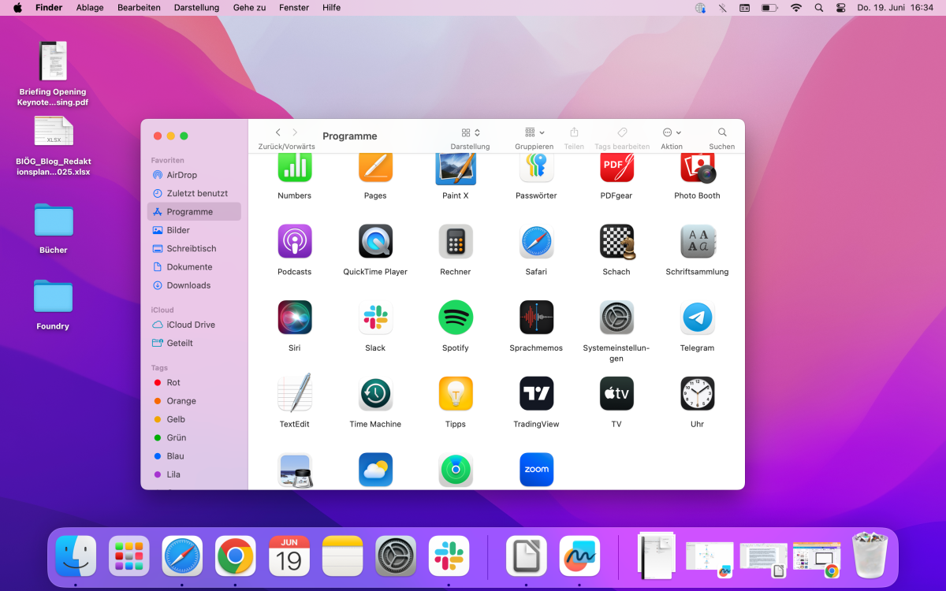Open the Darstellung view options dropdown
This screenshot has width=946, height=591.
click(x=470, y=133)
